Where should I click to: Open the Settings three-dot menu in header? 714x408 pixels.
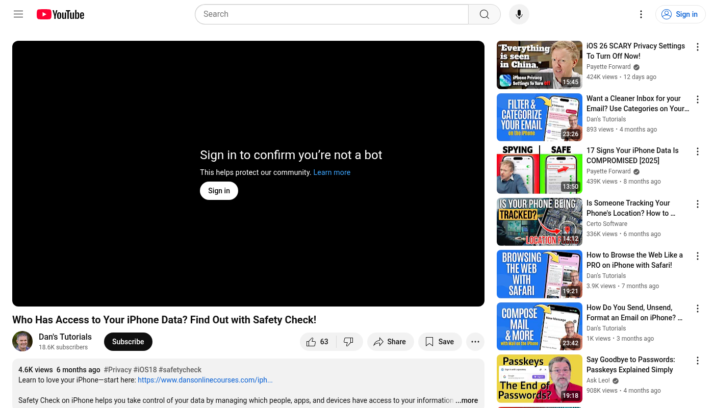[x=641, y=14]
